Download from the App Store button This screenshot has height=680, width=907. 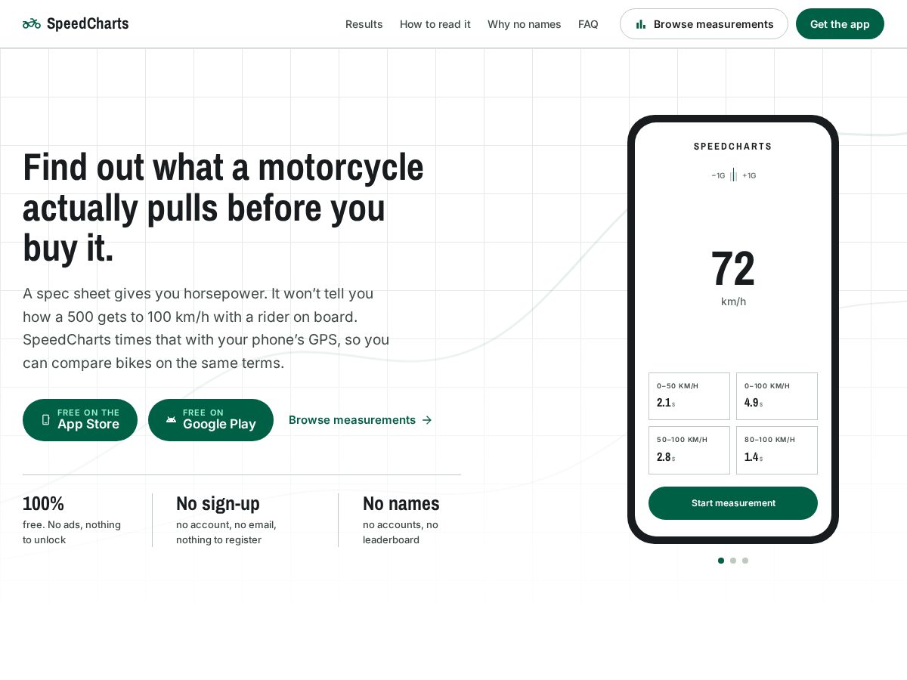[x=80, y=420]
